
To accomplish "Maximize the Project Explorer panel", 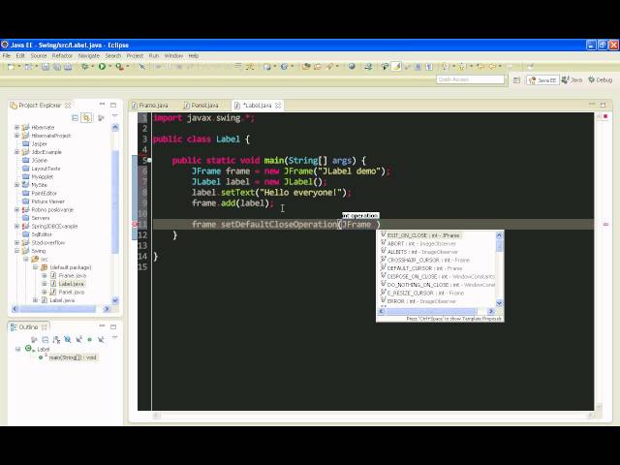I will pyautogui.click(x=113, y=105).
